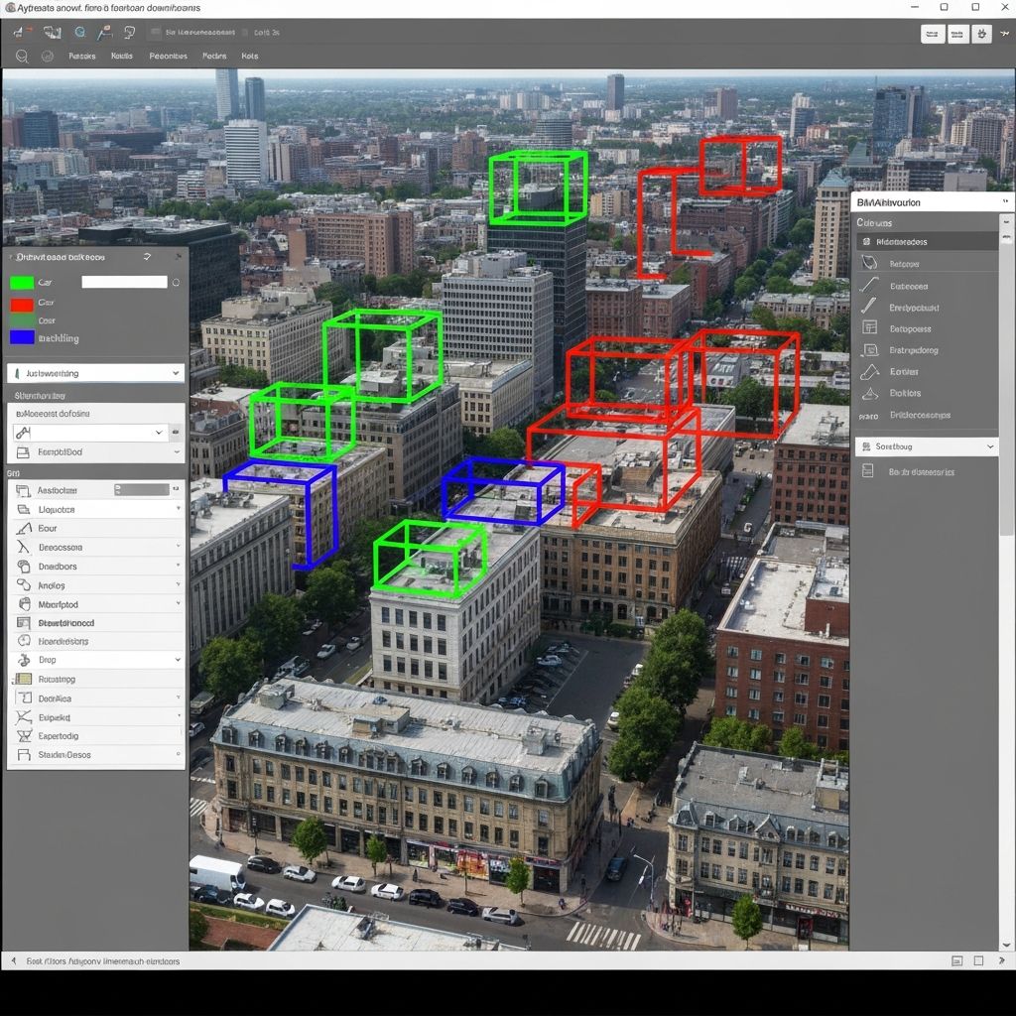Click the blue Building color swatch

coord(21,338)
